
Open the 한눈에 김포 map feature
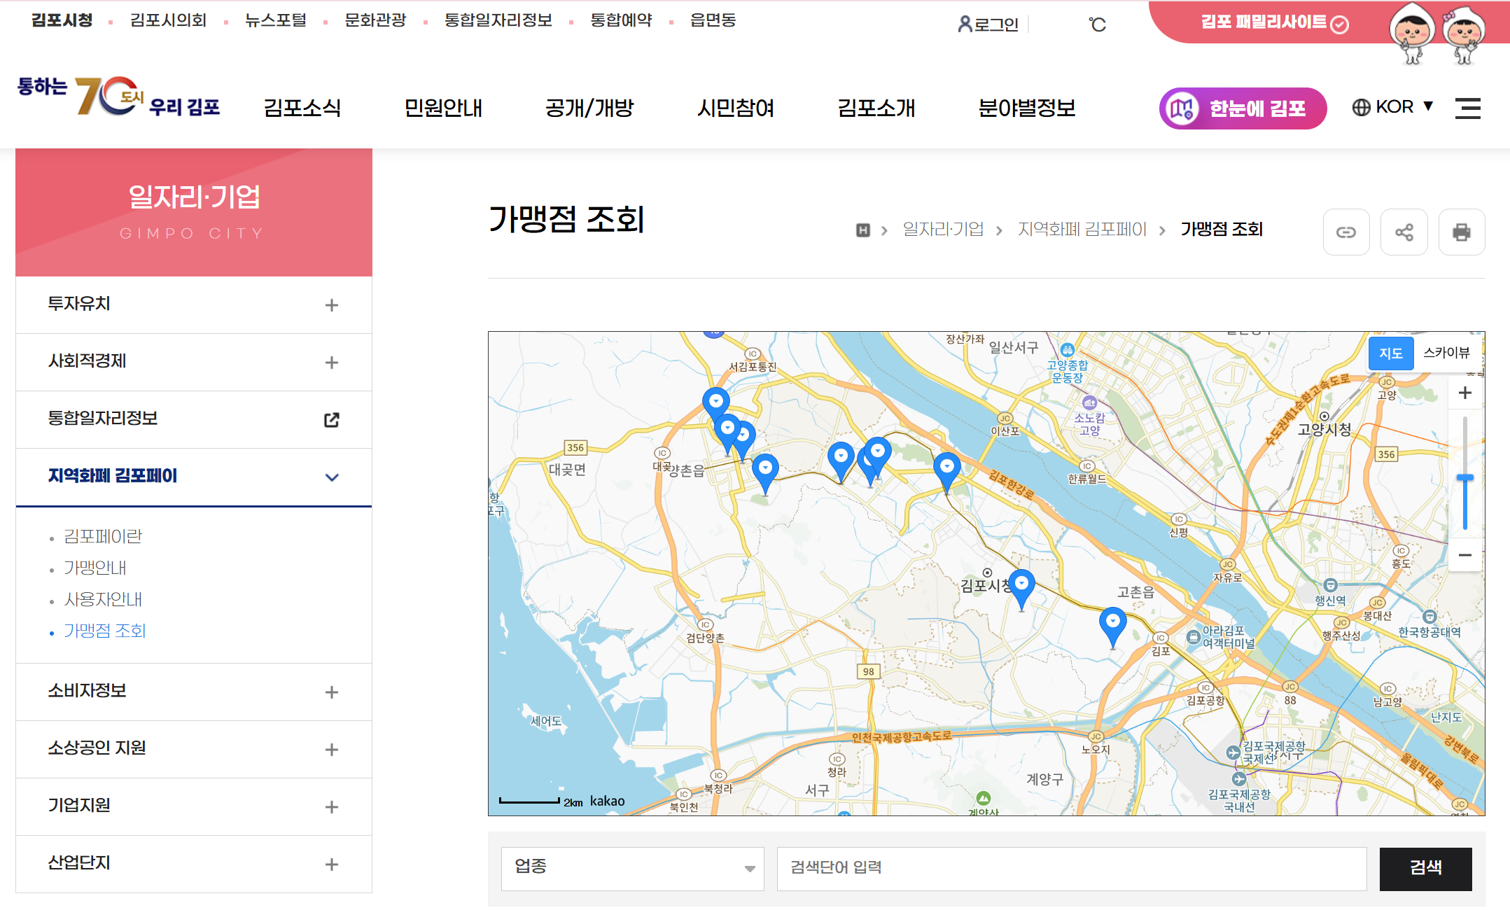tap(1241, 108)
